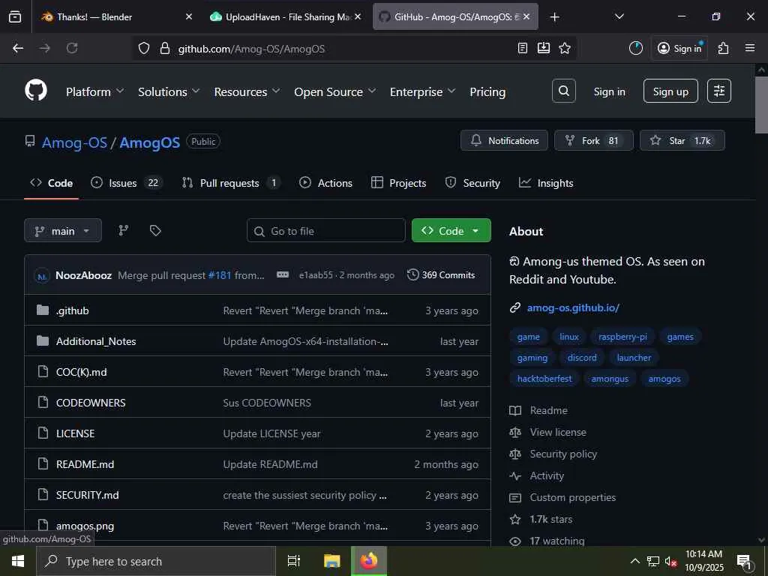Reload the page with refresh icon
The width and height of the screenshot is (768, 576).
coord(72,48)
